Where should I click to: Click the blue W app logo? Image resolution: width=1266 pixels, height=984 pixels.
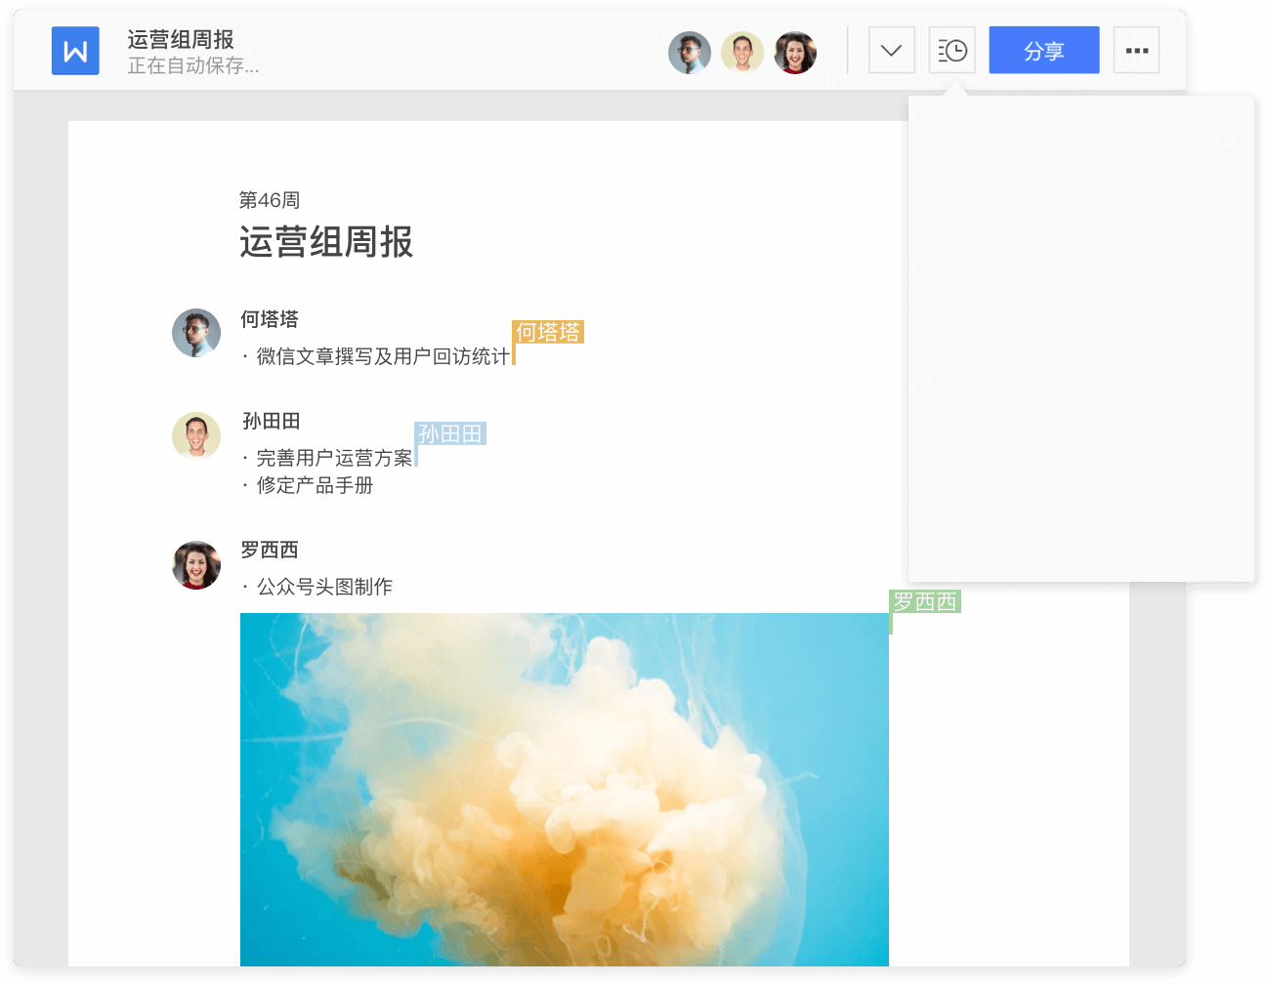pos(75,51)
